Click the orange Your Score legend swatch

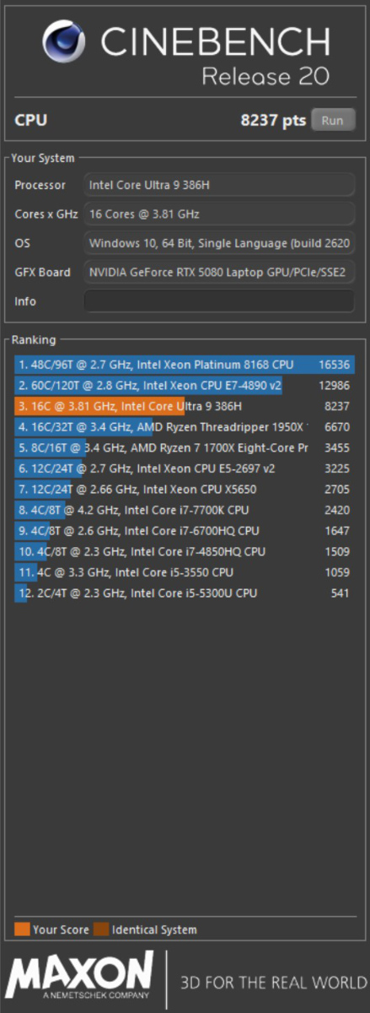[22, 929]
